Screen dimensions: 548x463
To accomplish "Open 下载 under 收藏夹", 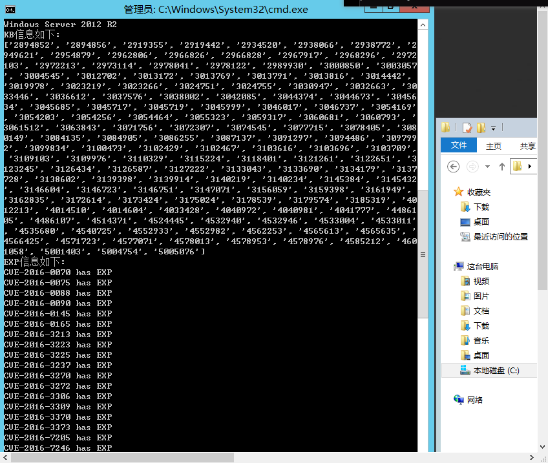I will [475, 207].
